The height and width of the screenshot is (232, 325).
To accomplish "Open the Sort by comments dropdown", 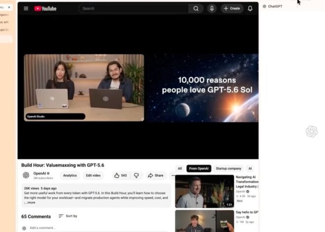I will 68,216.
